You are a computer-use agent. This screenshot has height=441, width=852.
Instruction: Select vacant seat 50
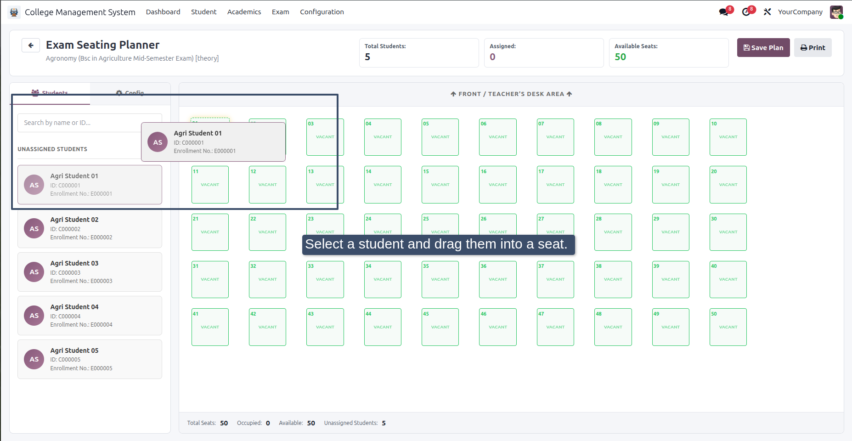click(x=728, y=327)
